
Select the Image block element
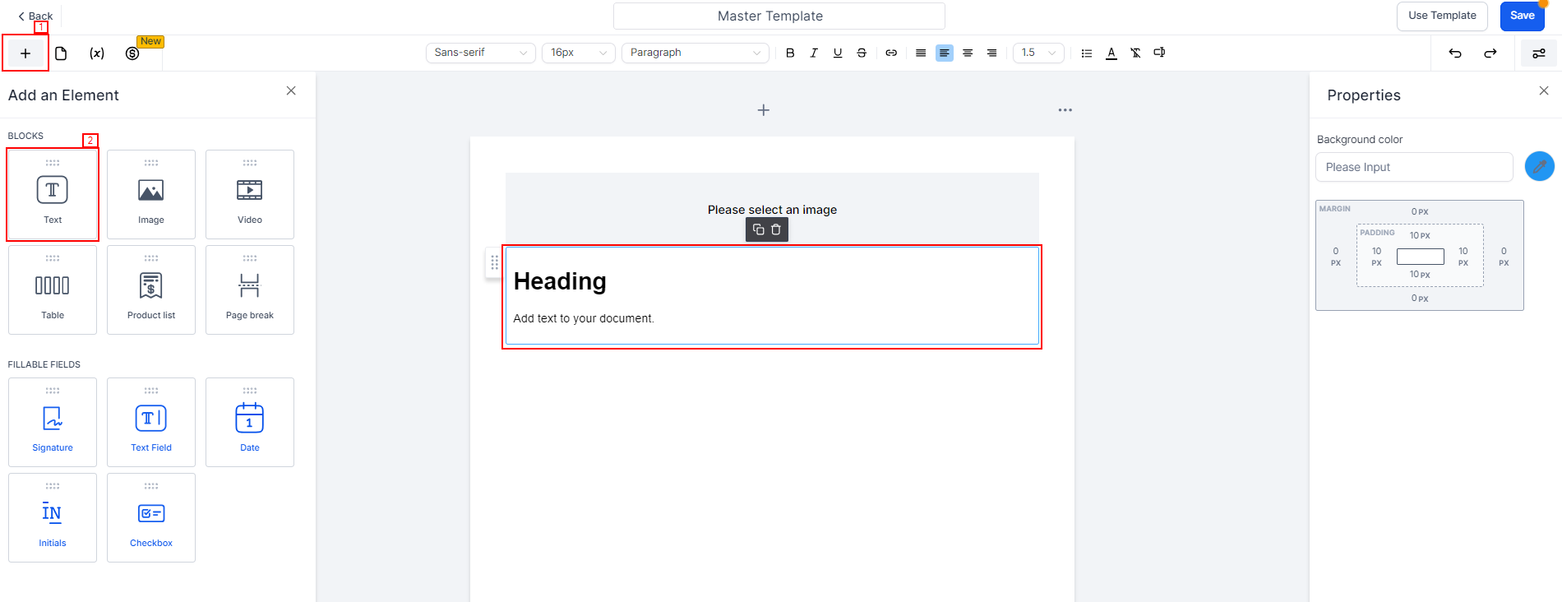151,194
